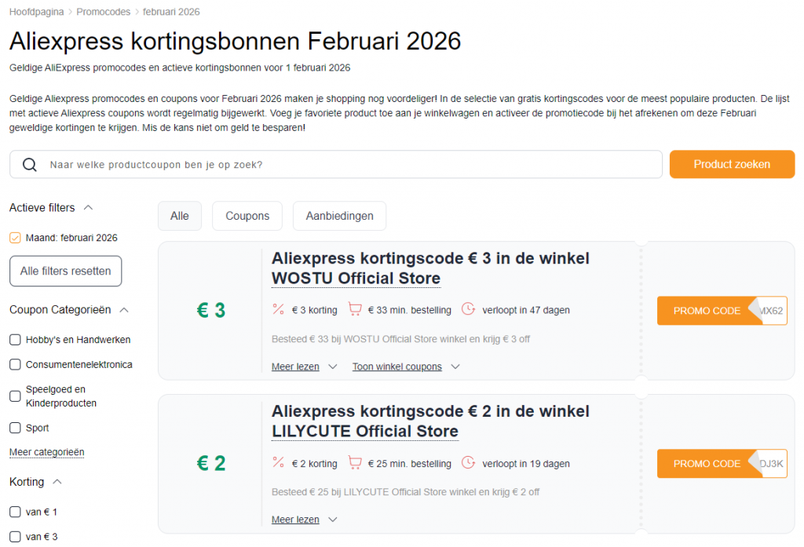804x547 pixels.
Task: Click Meer categorieën to show more categories
Action: [x=46, y=452]
